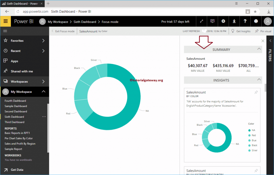Open the app launcher waffle icon
The image size is (274, 175).
pyautogui.click(x=5, y=21)
